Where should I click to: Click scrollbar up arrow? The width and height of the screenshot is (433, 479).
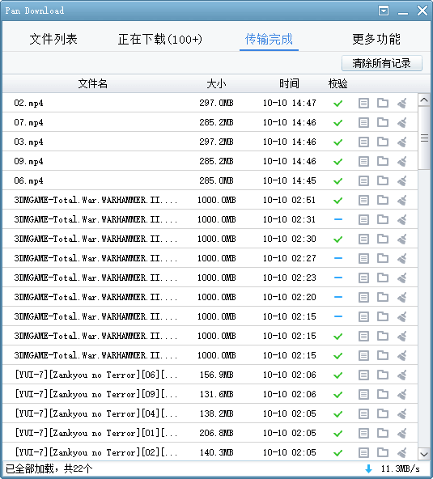coord(424,100)
